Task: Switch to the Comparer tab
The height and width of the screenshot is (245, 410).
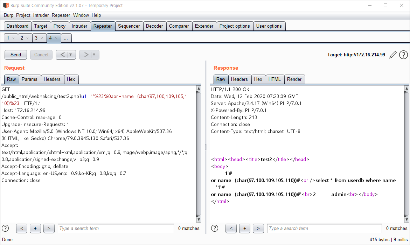Action: [179, 26]
